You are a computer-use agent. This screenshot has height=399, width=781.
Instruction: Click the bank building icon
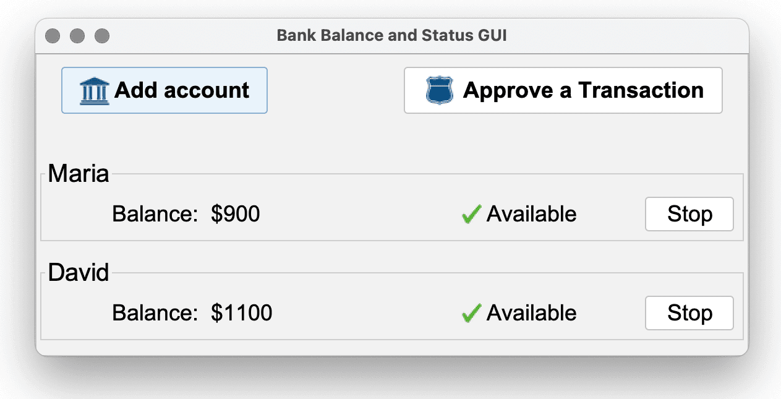click(x=95, y=91)
